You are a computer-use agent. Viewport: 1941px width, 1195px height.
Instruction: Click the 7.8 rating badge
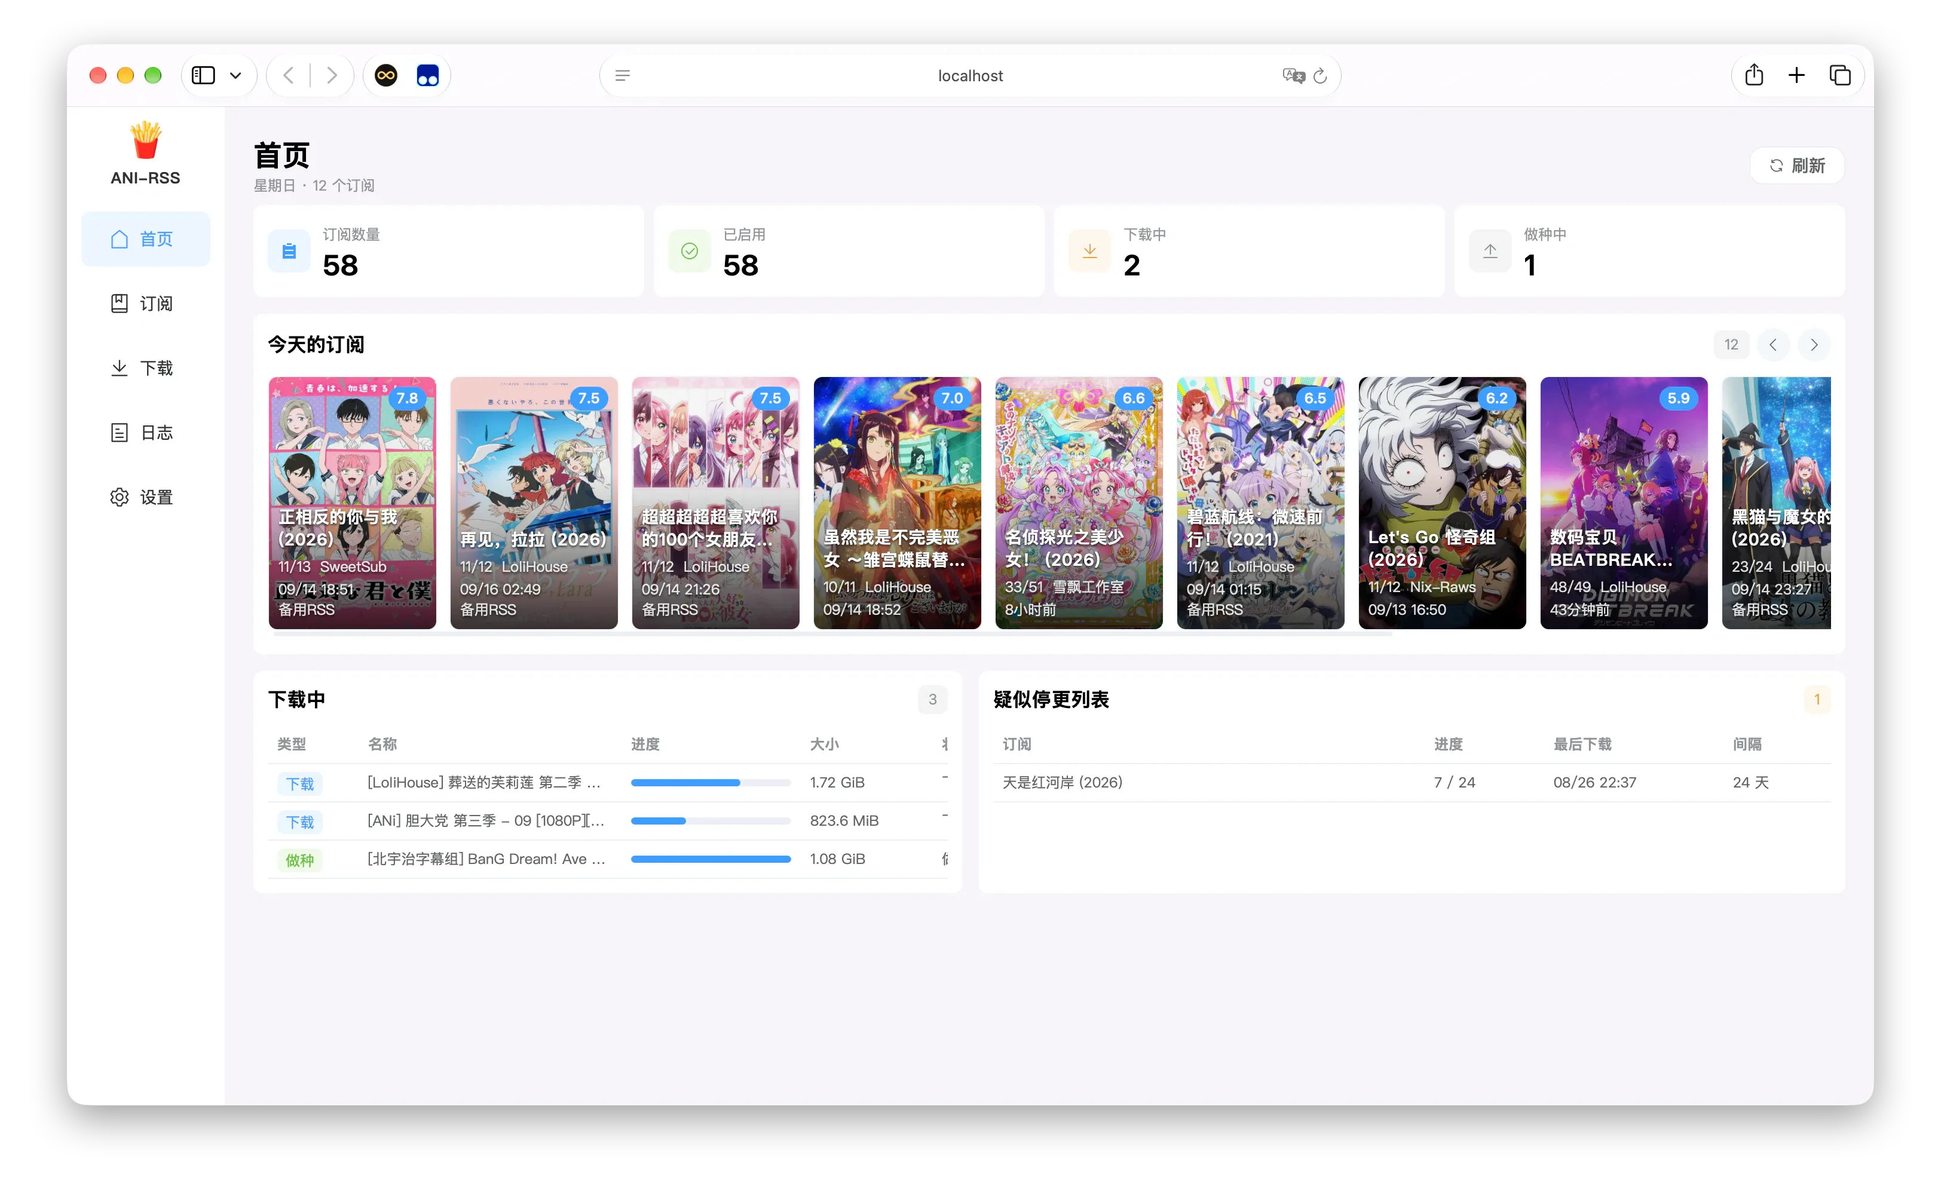pyautogui.click(x=407, y=399)
